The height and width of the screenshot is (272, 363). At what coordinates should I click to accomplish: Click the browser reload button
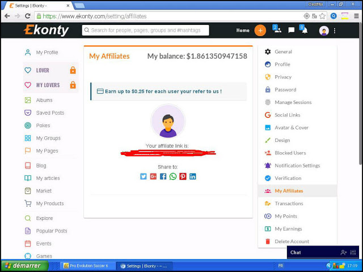(x=28, y=16)
